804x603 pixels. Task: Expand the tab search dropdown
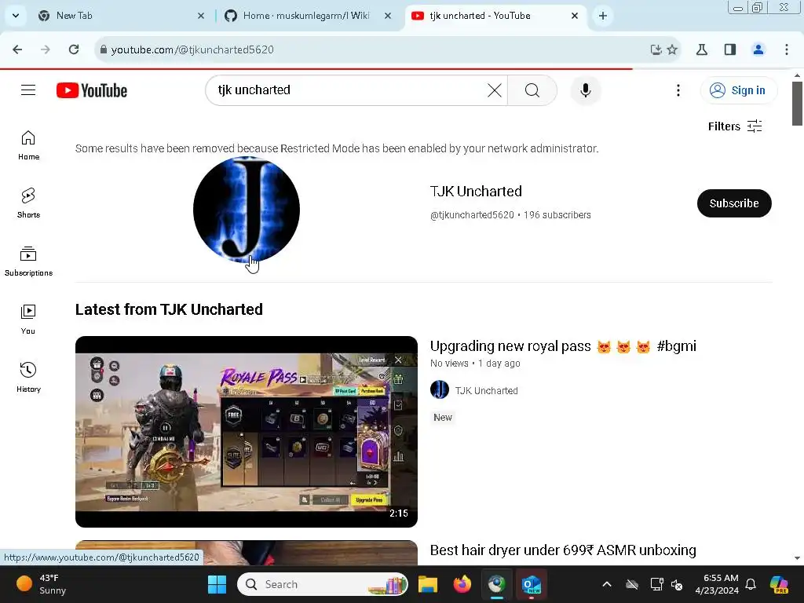click(x=16, y=16)
